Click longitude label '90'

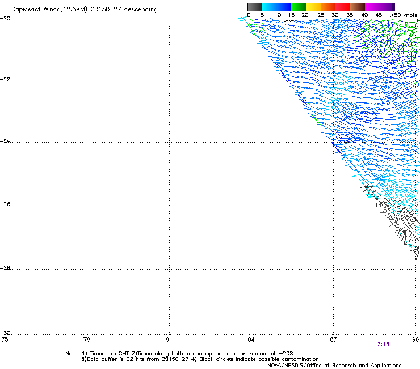point(415,339)
